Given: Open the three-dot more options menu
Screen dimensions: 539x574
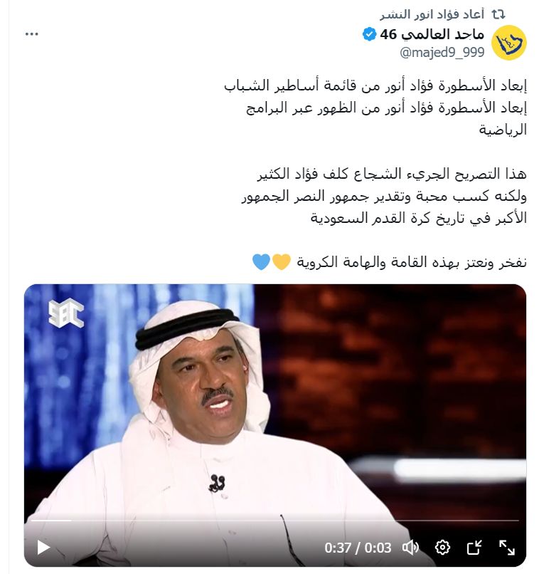Looking at the screenshot, I should pyautogui.click(x=32, y=34).
